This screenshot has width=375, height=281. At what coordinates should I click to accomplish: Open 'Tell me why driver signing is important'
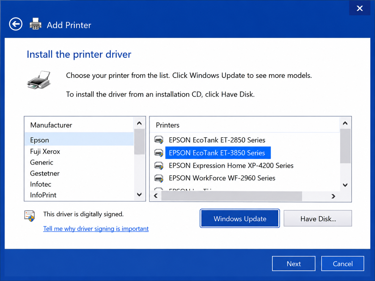click(x=96, y=229)
